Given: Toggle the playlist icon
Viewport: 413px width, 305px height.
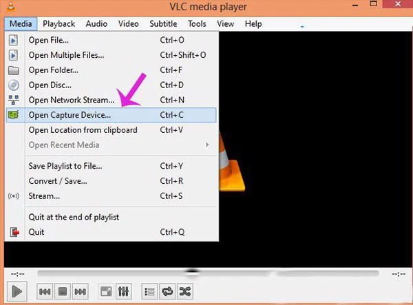Looking at the screenshot, I should [x=149, y=291].
